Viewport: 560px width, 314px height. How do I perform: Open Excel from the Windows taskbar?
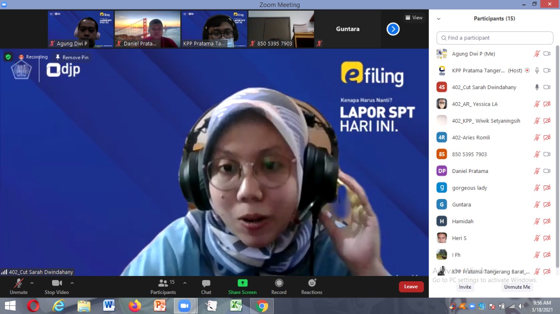pyautogui.click(x=236, y=306)
